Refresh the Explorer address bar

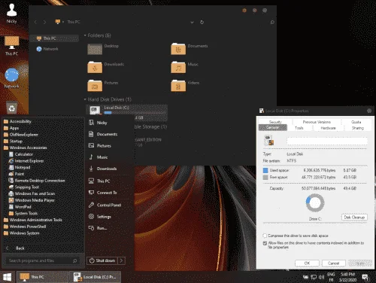pyautogui.click(x=202, y=22)
